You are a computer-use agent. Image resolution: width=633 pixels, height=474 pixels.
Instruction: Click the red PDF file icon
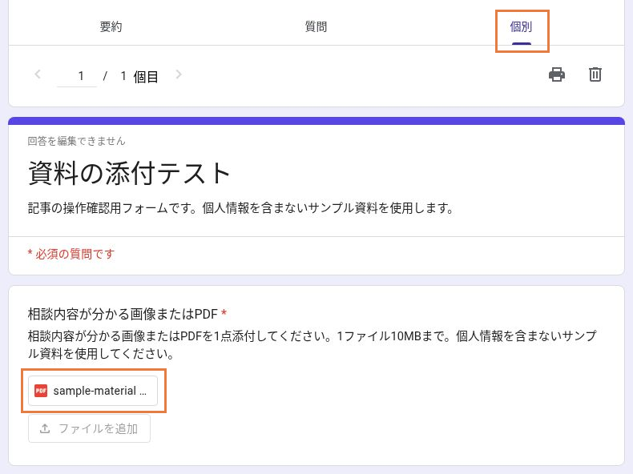click(41, 391)
